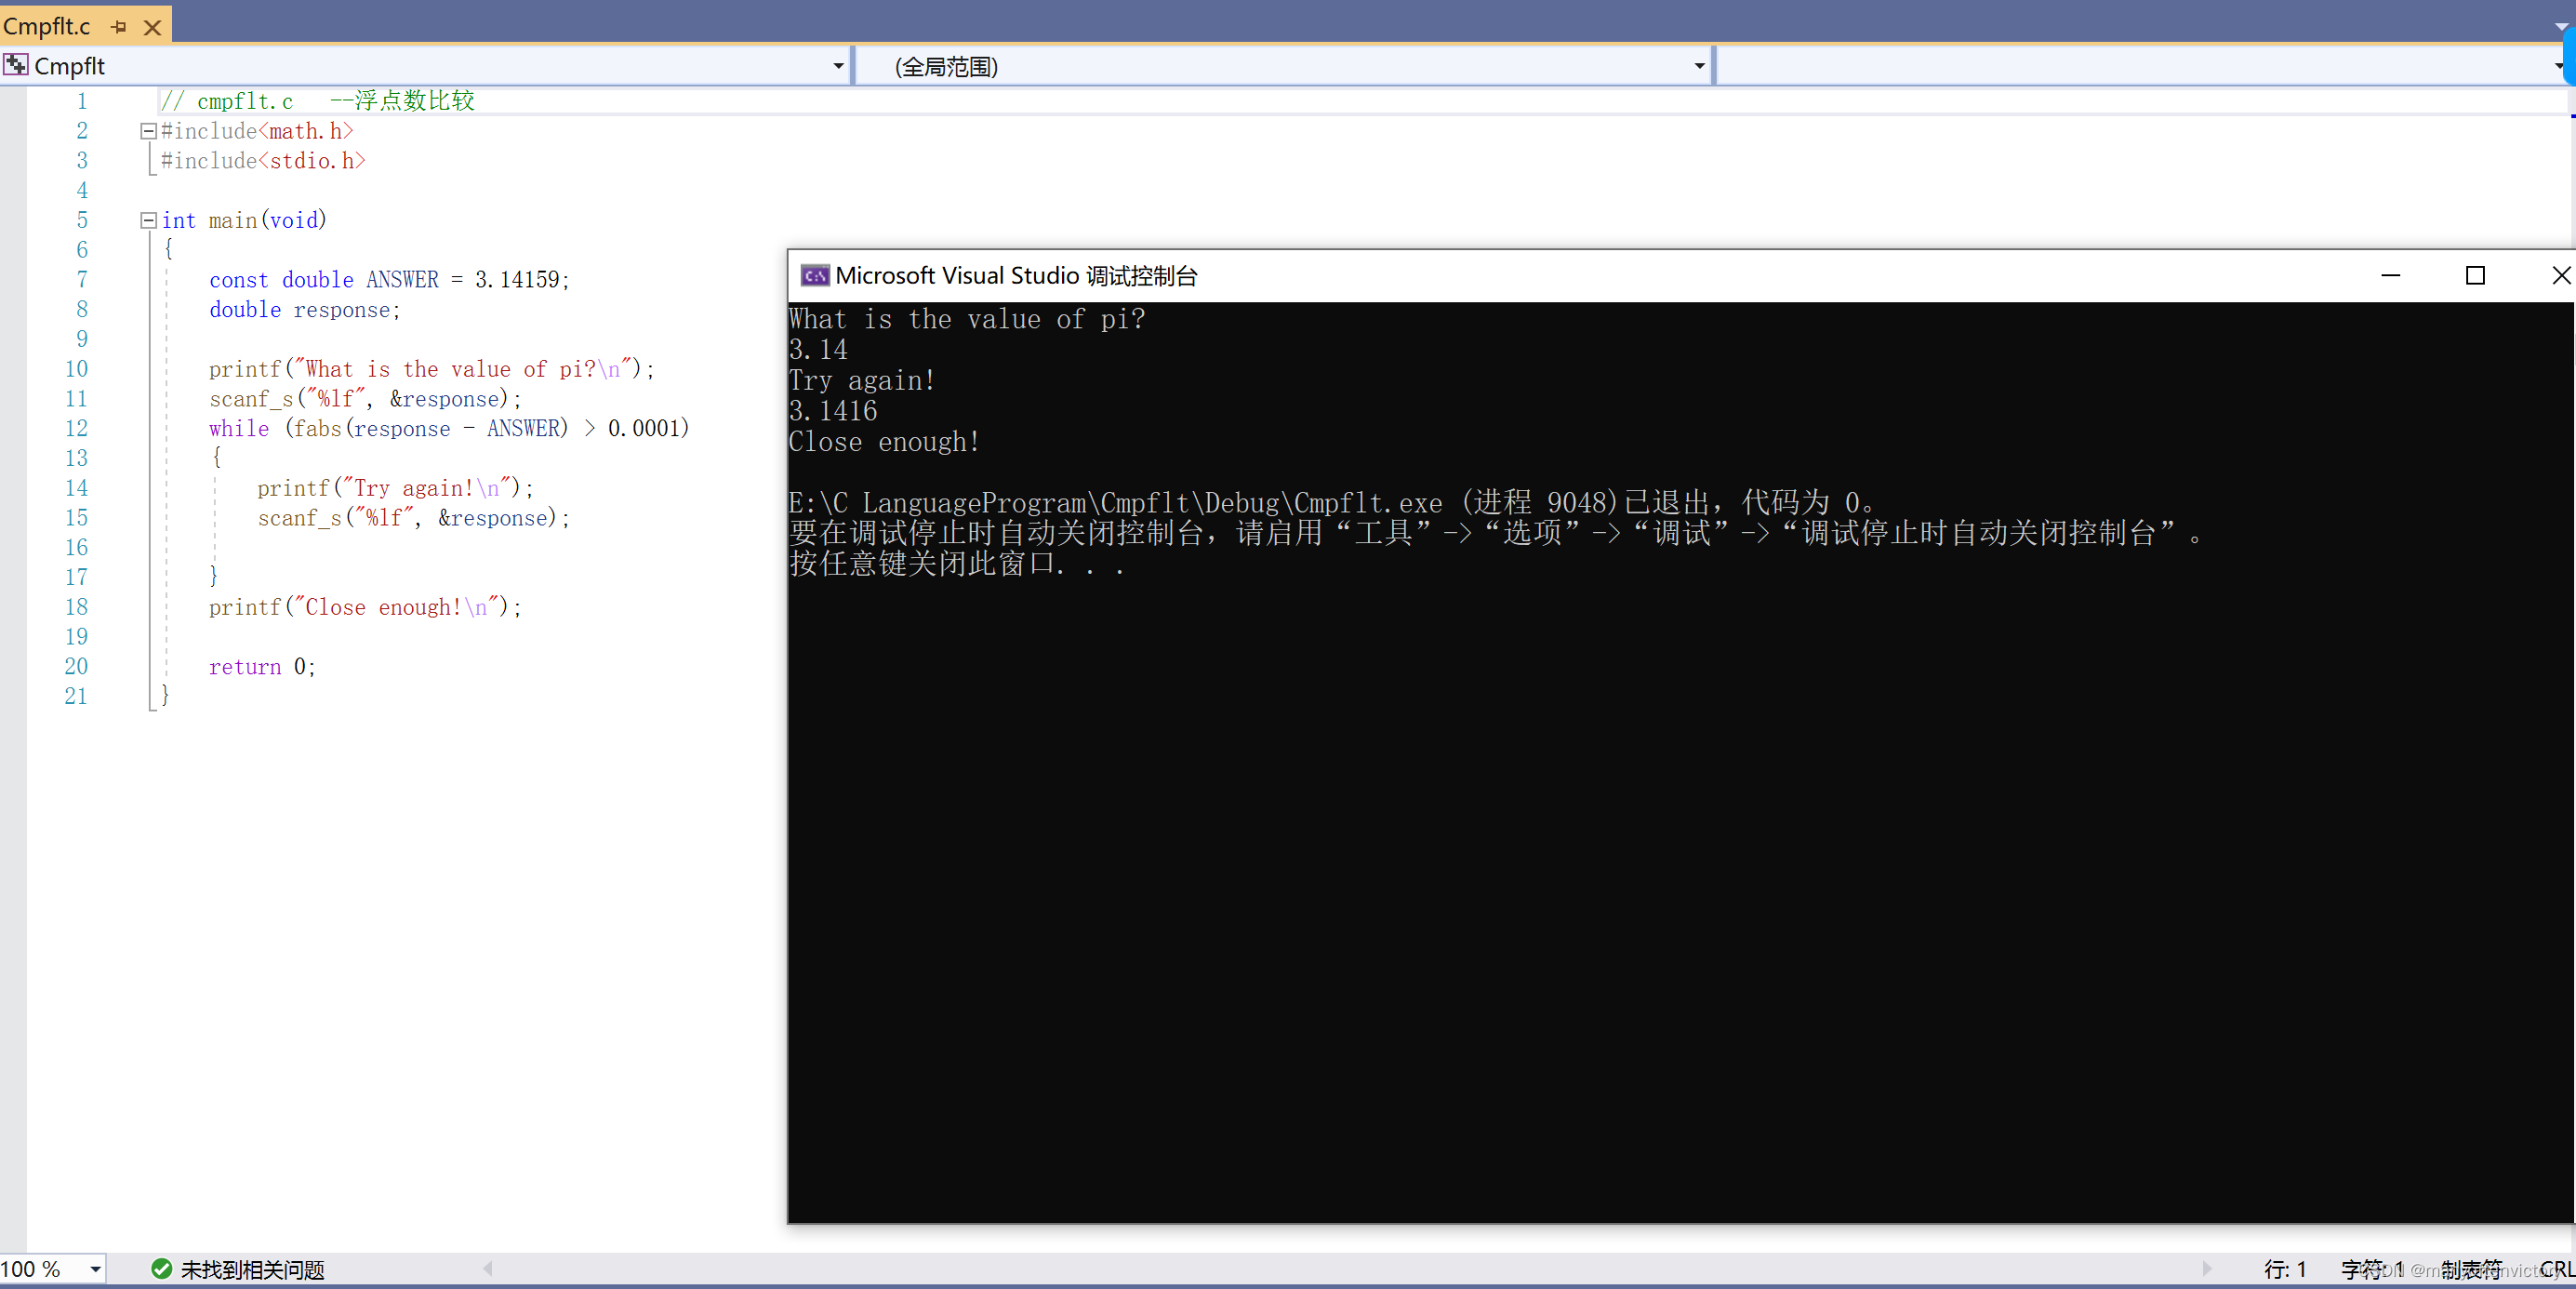Click the Cmpflt.exe path line in console
The width and height of the screenshot is (2576, 1289).
click(1335, 502)
